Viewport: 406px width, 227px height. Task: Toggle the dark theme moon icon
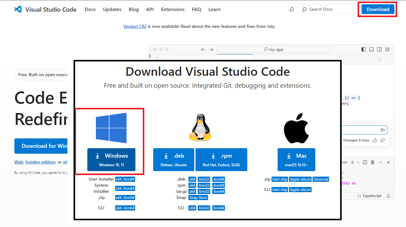291,9
